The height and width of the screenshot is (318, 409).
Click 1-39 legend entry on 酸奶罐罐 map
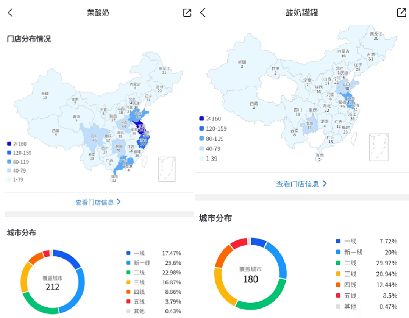tap(208, 159)
